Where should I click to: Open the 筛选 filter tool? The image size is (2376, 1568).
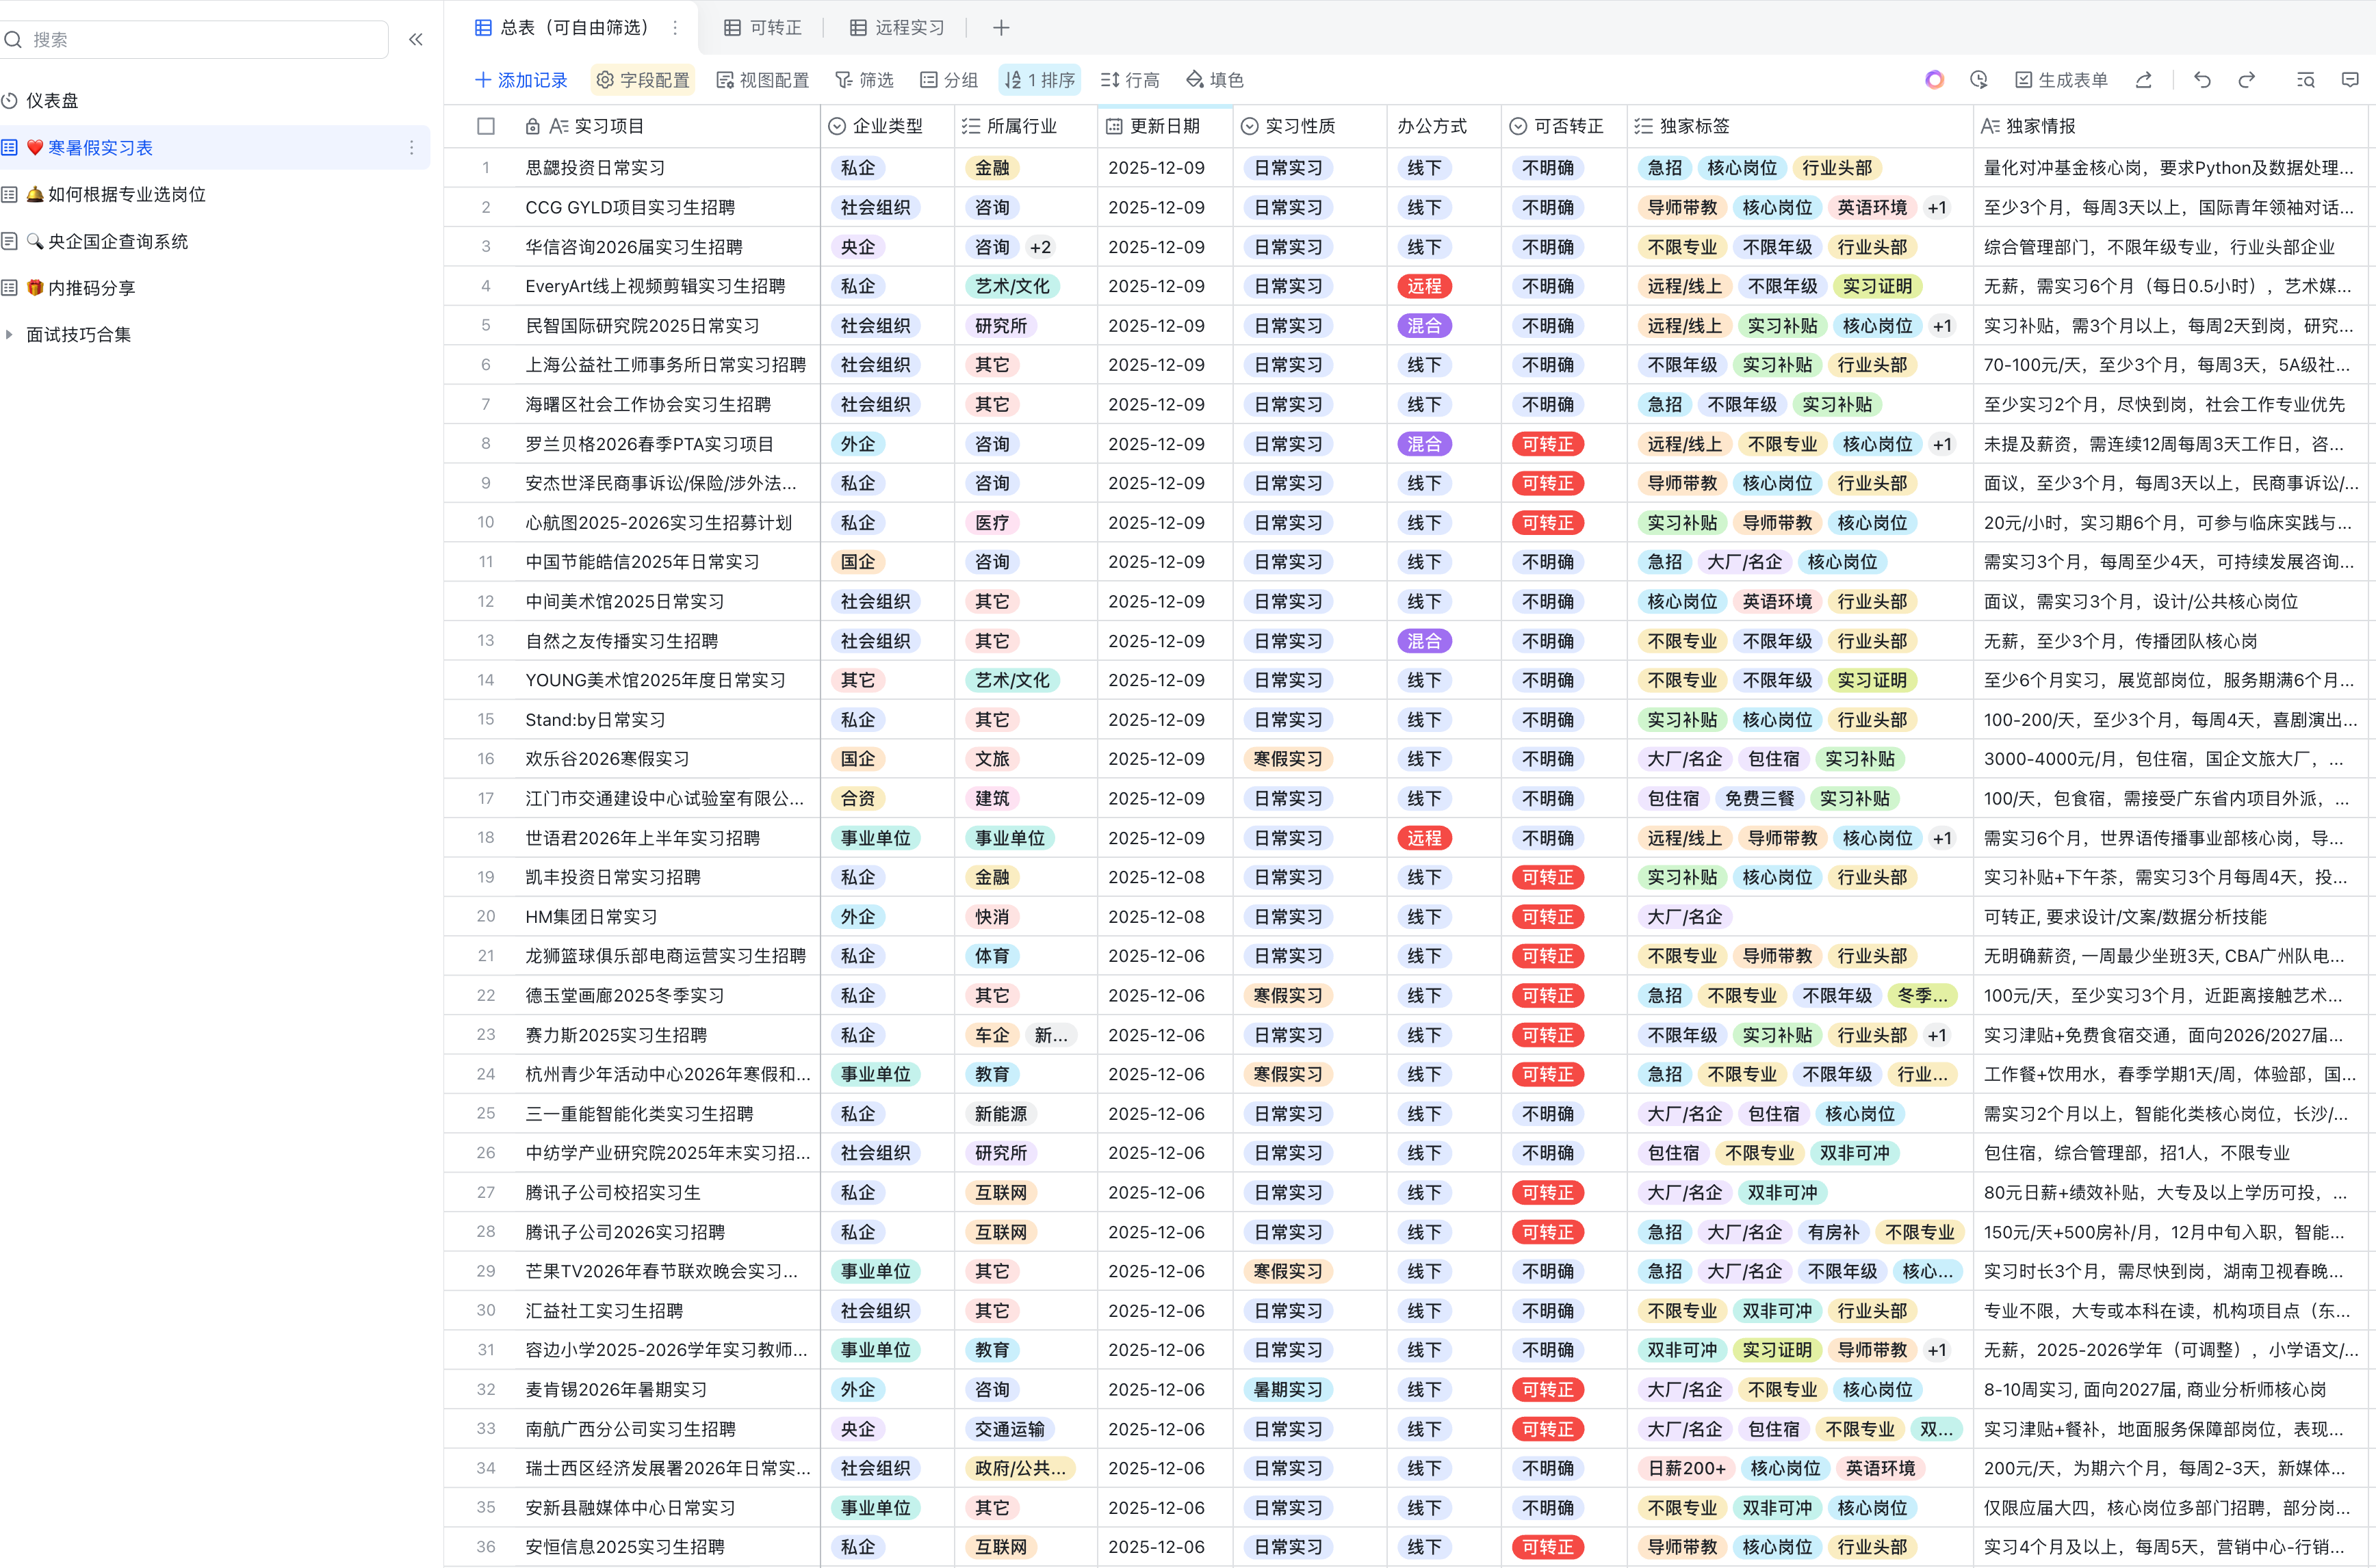click(864, 80)
